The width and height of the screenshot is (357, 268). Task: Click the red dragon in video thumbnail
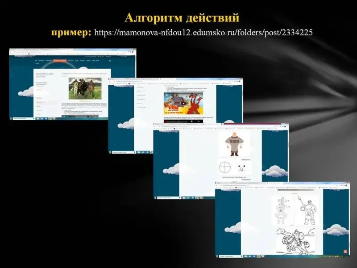[192, 102]
